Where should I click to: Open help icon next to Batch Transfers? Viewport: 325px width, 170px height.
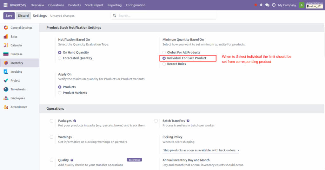(x=188, y=121)
